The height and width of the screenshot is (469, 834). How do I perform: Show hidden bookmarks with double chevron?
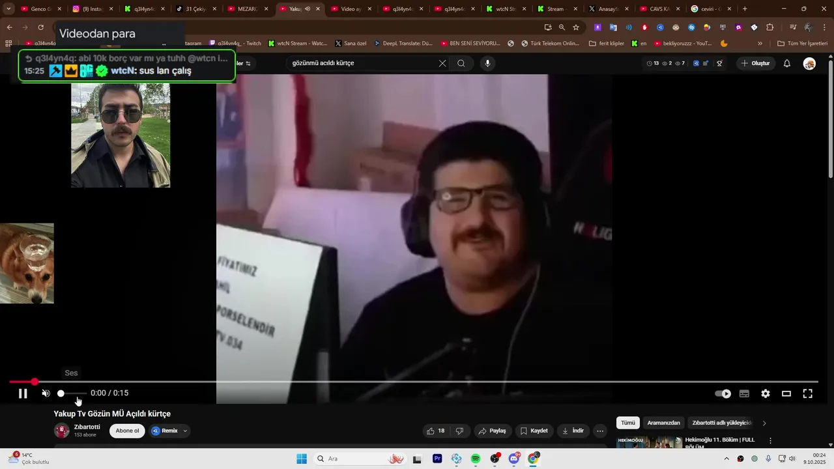click(760, 44)
